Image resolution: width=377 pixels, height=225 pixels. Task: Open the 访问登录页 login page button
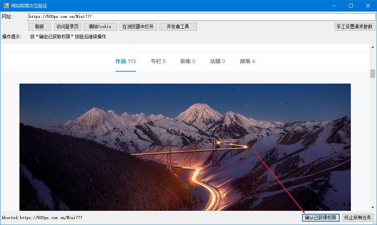[68, 27]
